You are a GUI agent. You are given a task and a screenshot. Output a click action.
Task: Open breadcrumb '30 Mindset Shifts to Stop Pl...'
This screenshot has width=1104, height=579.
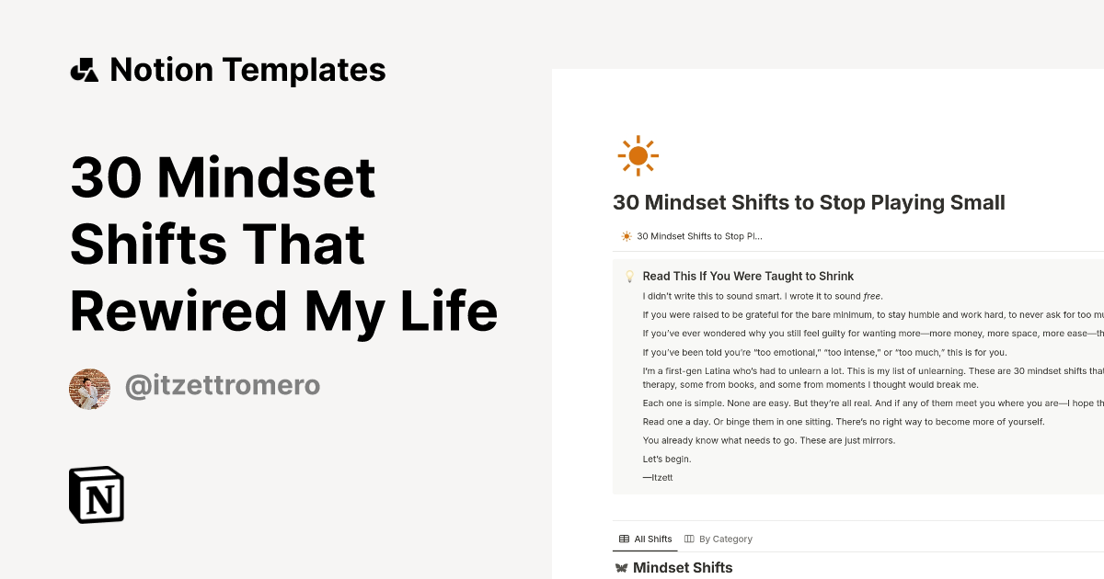(696, 235)
